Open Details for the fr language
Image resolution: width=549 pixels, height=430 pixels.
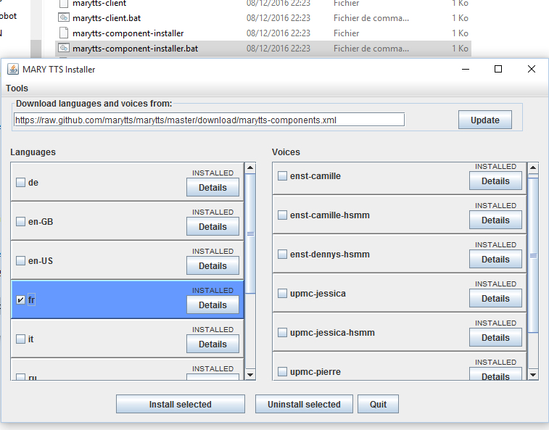click(212, 305)
